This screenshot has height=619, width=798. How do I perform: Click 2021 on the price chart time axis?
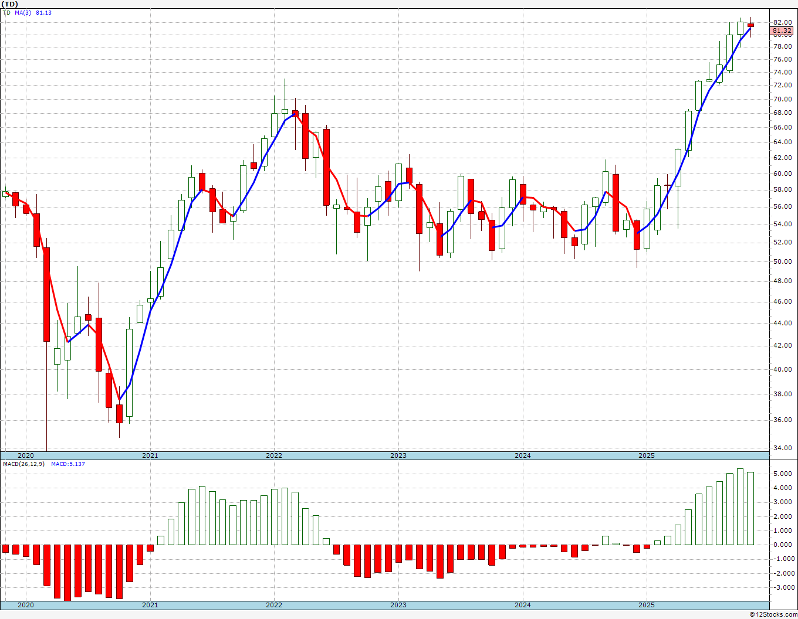(150, 455)
